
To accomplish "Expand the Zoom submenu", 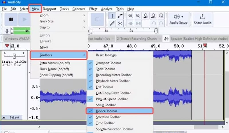I will coord(59,15).
